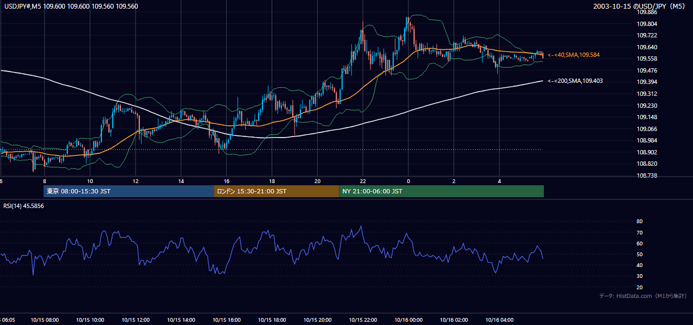
Task: Click RSI scale value 40
Action: click(x=639, y=265)
